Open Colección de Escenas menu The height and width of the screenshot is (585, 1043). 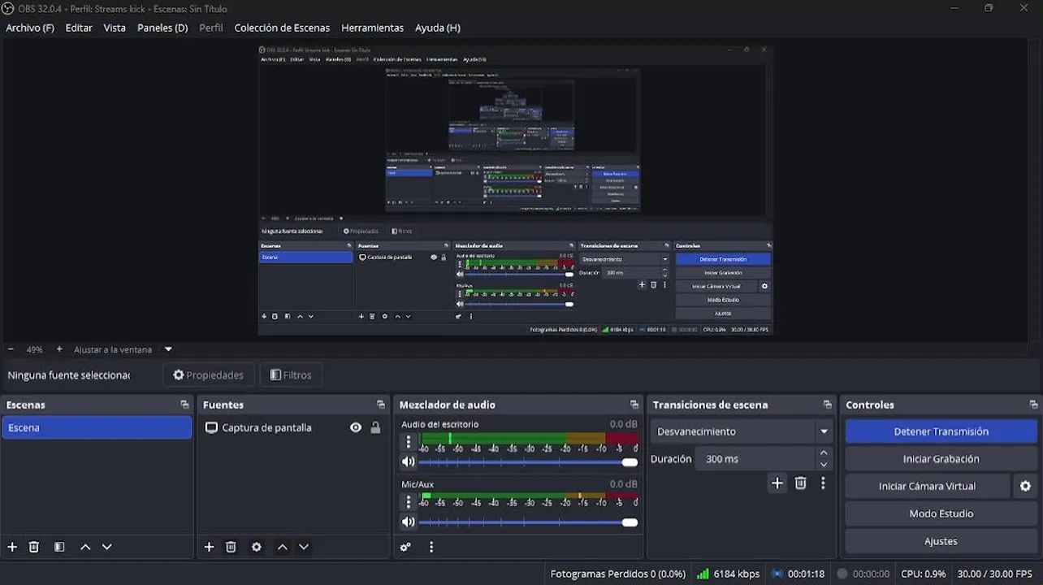[x=282, y=28]
